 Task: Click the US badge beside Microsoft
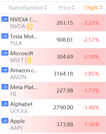coord(5,53)
